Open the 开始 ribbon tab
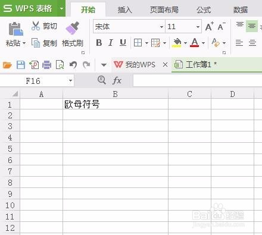 pyautogui.click(x=88, y=10)
